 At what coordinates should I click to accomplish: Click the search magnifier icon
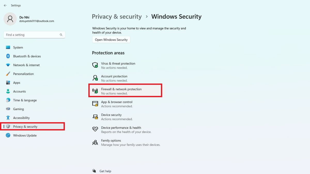click(61, 35)
